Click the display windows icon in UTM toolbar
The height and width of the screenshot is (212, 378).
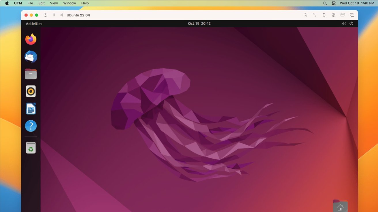352,15
